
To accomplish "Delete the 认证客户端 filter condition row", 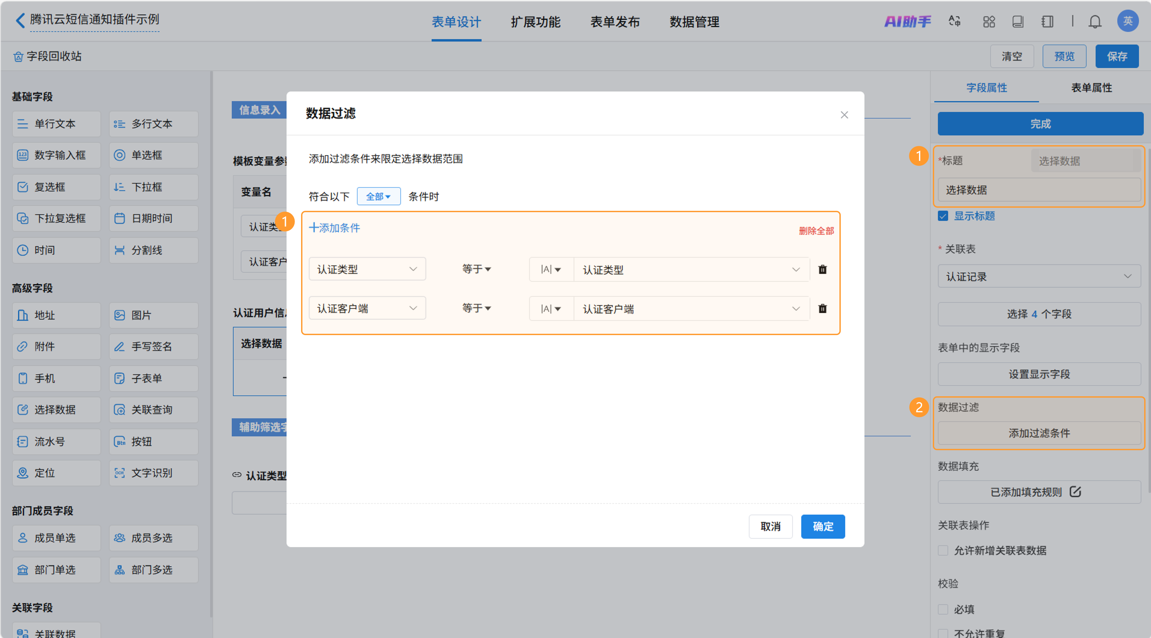I will [x=822, y=309].
